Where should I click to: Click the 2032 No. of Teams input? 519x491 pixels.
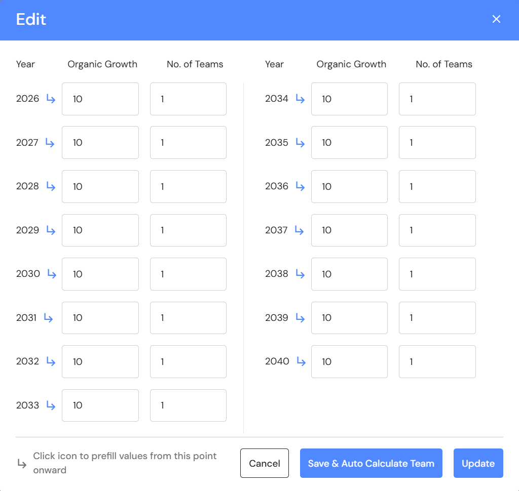click(x=188, y=362)
